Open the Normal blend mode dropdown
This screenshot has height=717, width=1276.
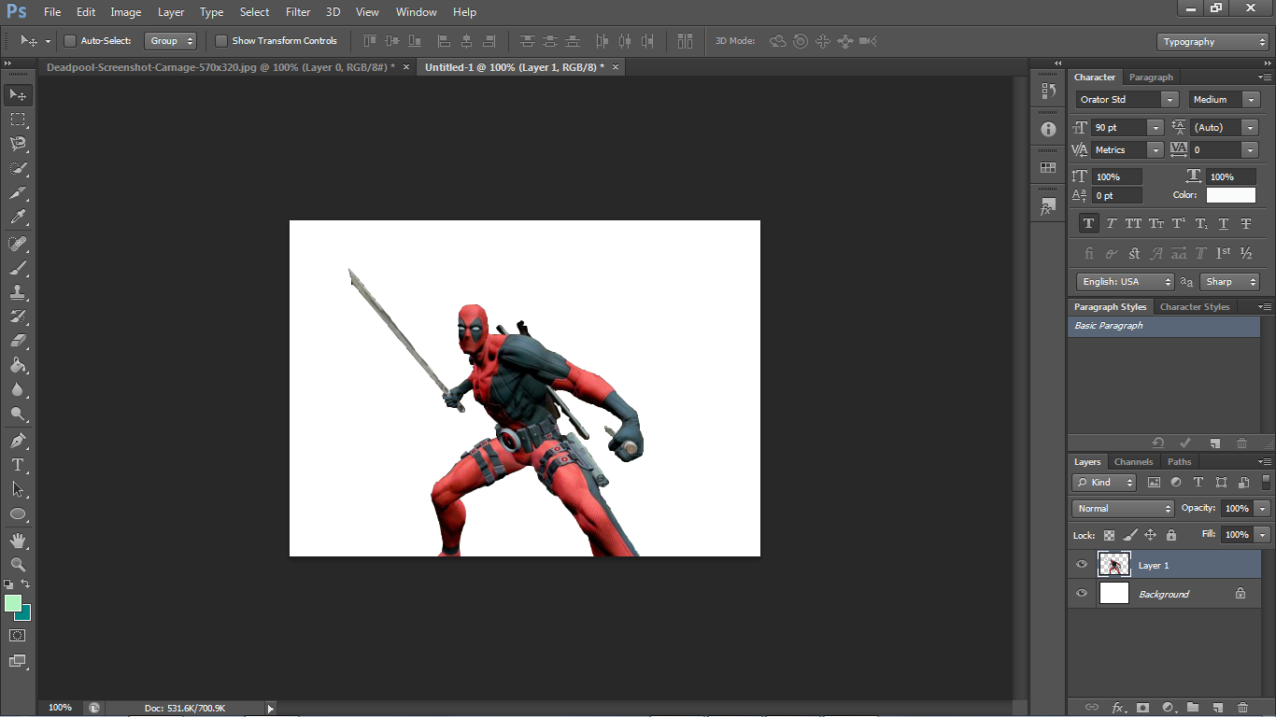1123,509
